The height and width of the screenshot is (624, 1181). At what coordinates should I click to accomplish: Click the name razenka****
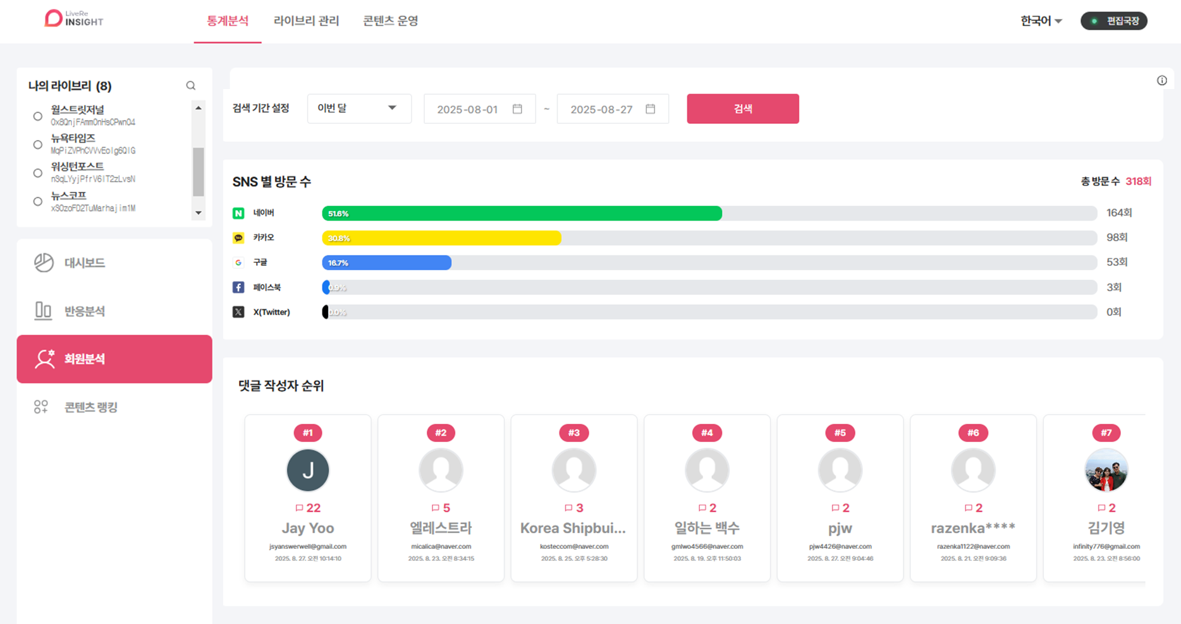pos(973,528)
